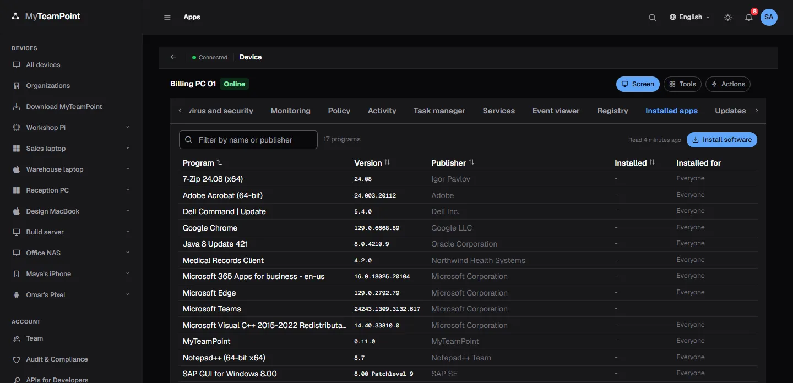This screenshot has width=793, height=383.
Task: Click the Omar's Pixel android icon
Action: (x=16, y=295)
